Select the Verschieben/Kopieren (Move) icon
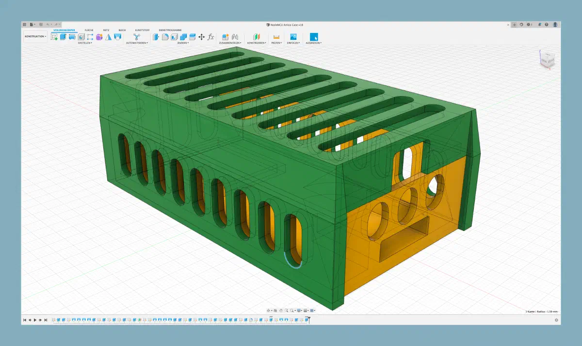 coord(201,37)
